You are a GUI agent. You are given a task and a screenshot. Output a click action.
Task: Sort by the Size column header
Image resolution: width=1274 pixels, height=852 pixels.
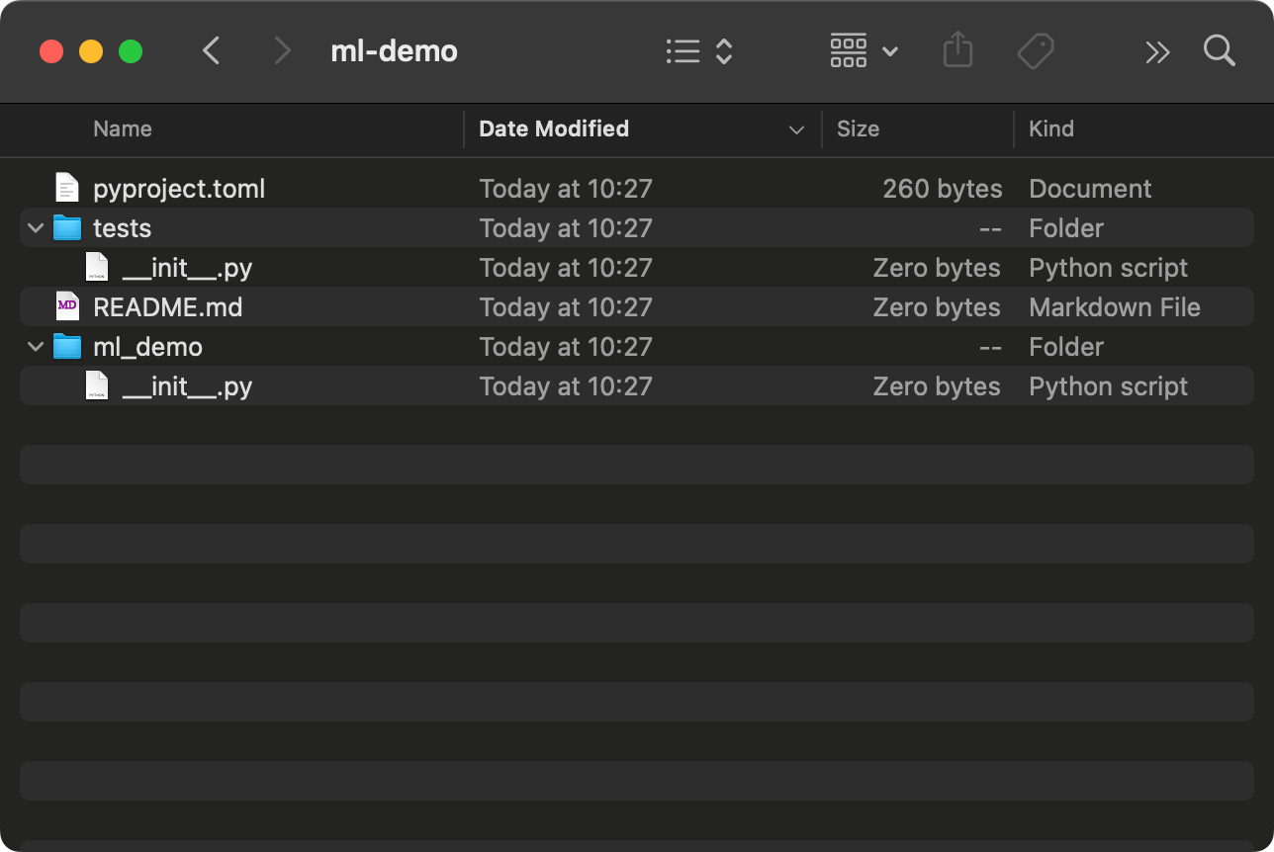point(858,129)
